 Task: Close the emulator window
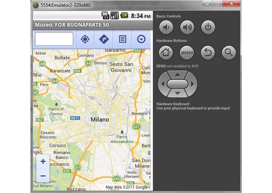[x=231, y=4]
